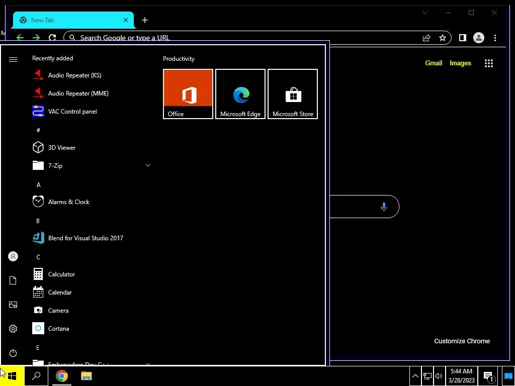Open taskbar search magnifier
The height and width of the screenshot is (386, 515).
pyautogui.click(x=36, y=376)
